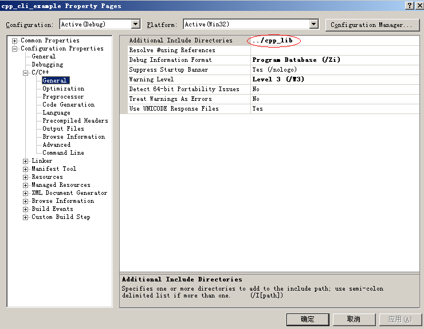Expand the Common Properties node
Viewport: 424px width, 329px height.
point(15,41)
